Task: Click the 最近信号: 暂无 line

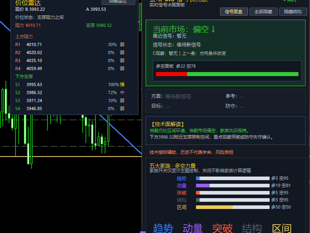Action: (170, 36)
